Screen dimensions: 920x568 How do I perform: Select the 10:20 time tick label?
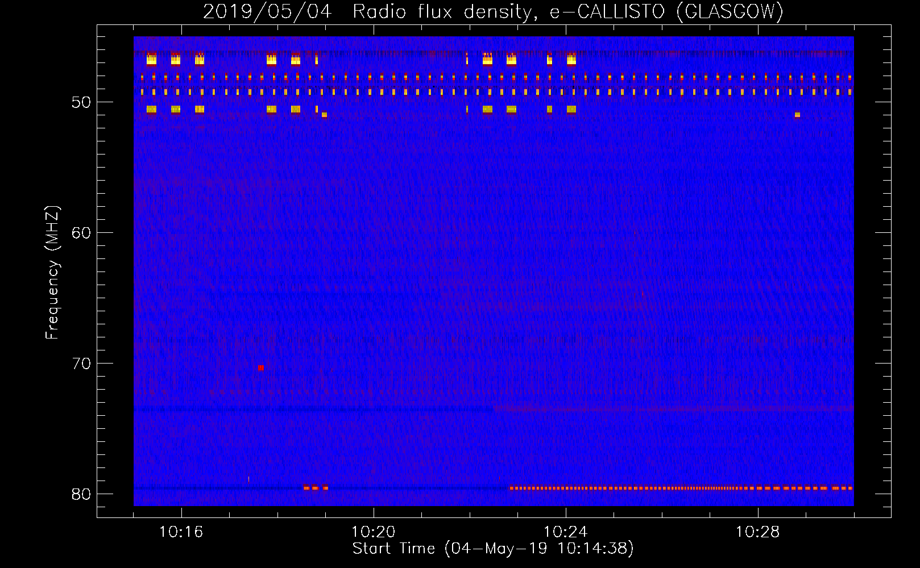coord(373,532)
